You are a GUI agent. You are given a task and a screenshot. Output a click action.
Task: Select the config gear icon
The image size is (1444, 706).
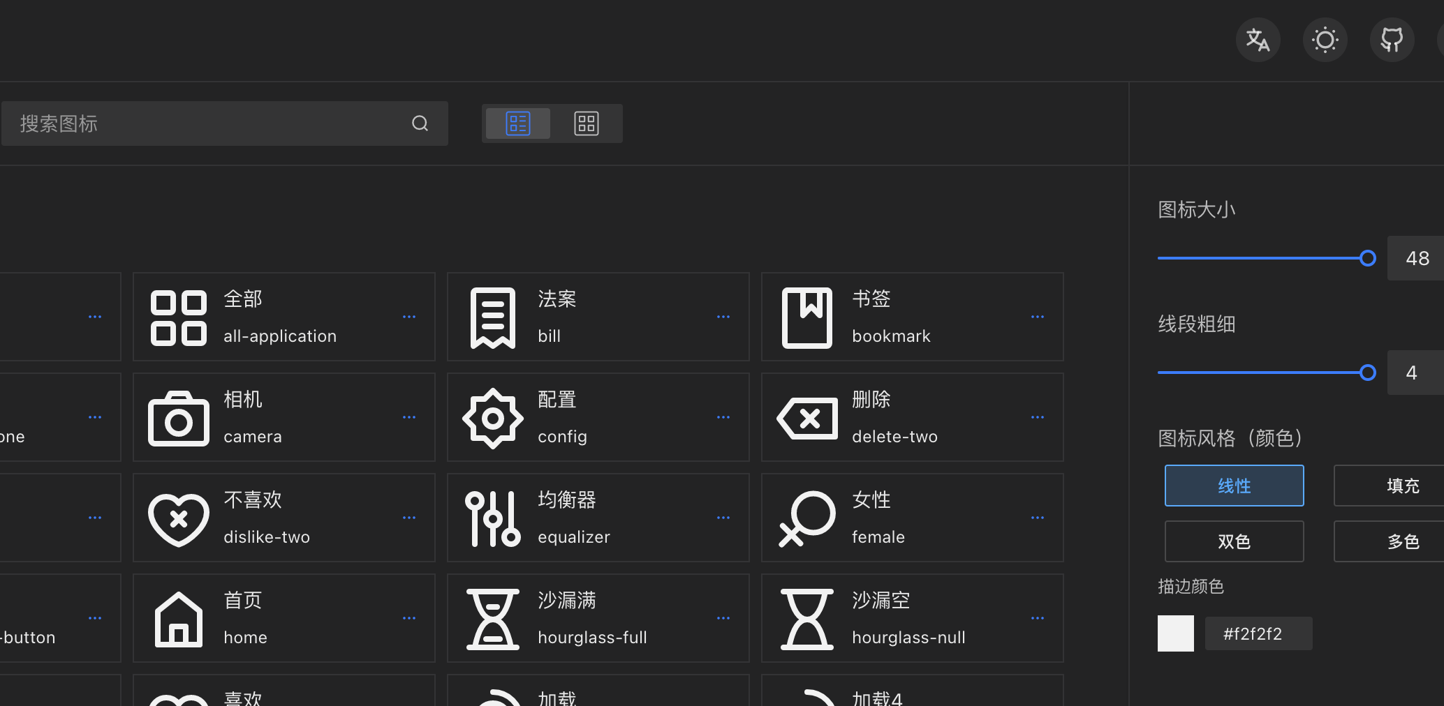point(493,419)
